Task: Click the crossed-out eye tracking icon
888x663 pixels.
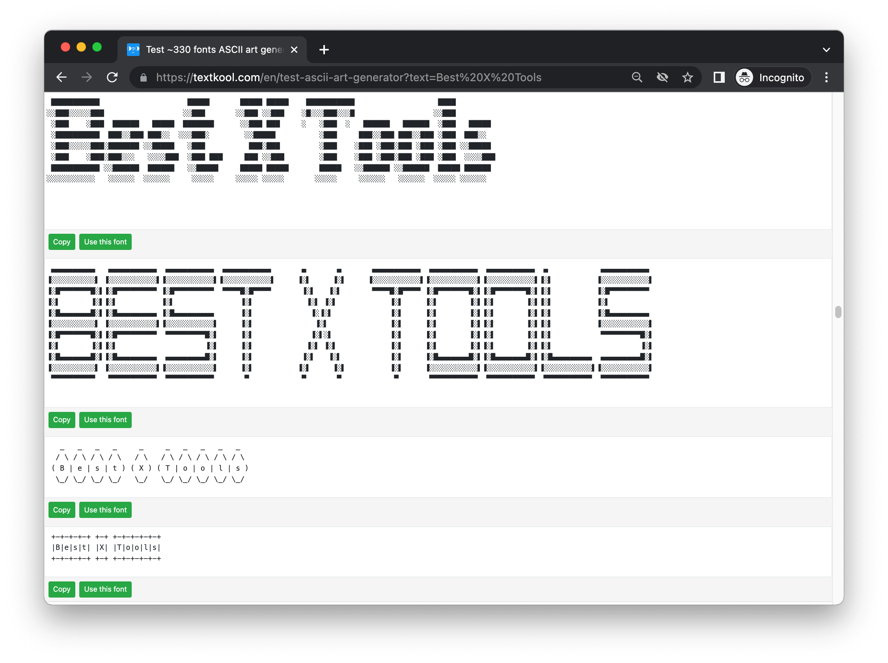Action: pos(662,78)
